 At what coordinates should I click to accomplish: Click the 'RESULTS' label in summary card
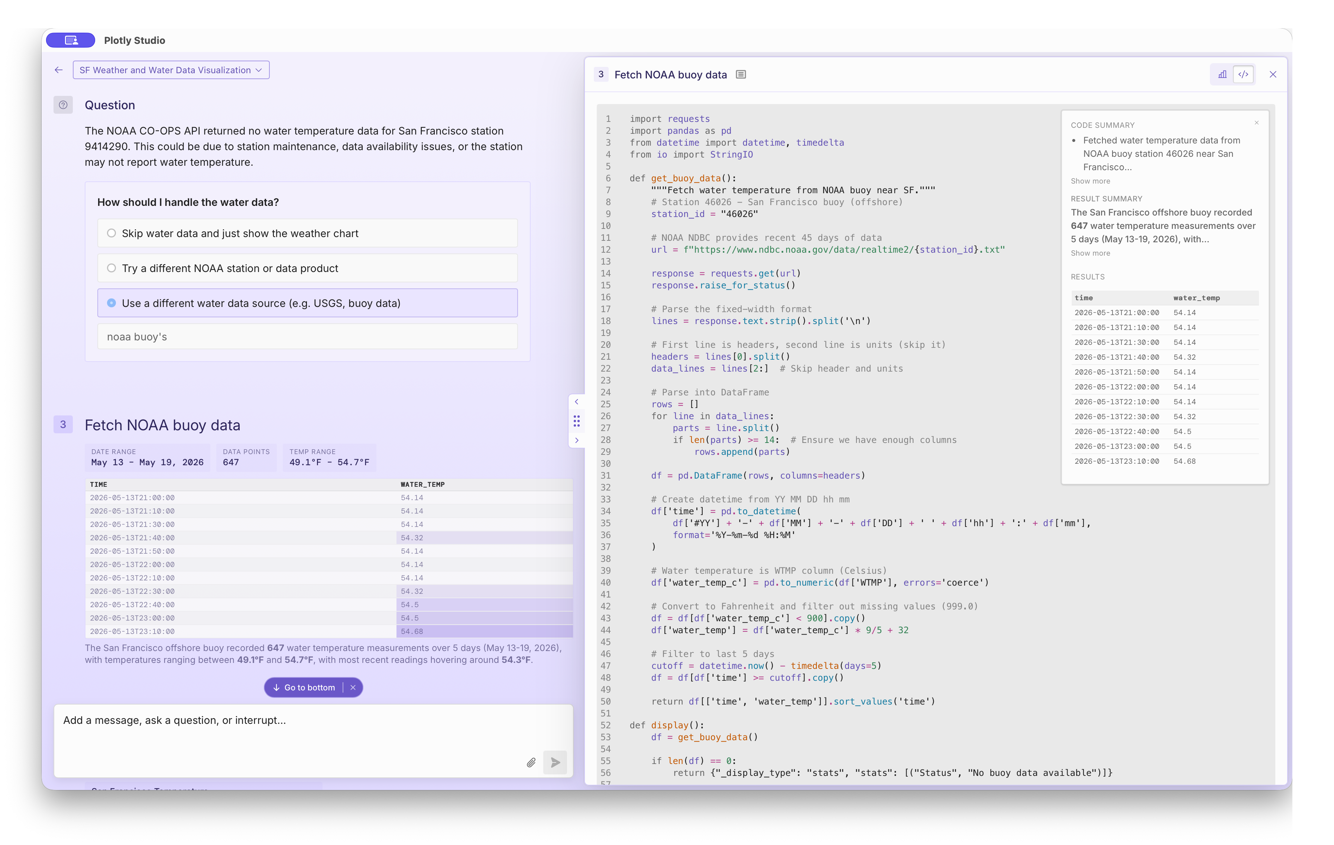coord(1088,276)
